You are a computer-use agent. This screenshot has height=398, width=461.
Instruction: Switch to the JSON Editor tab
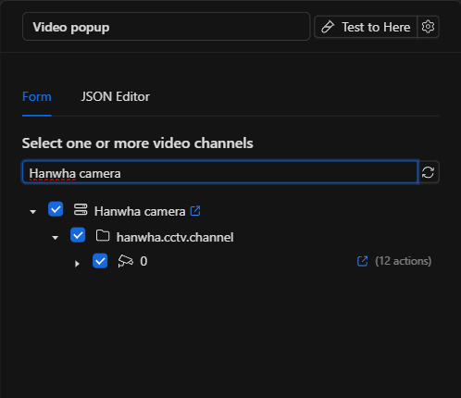tap(115, 97)
